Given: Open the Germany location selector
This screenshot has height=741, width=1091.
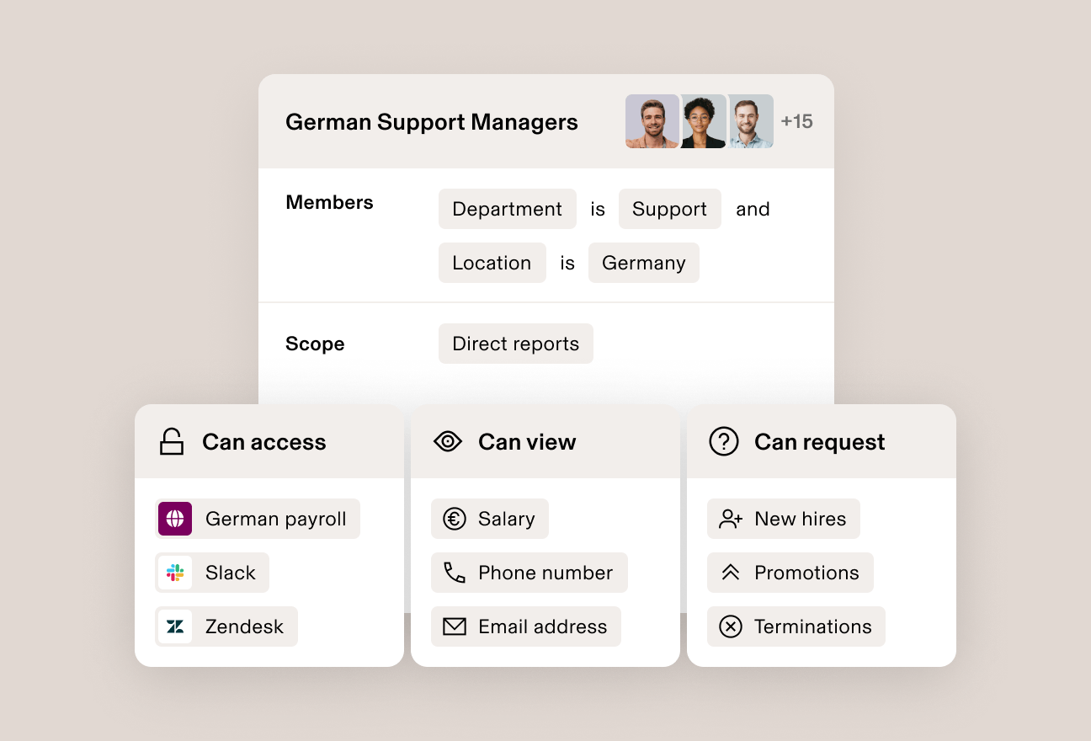Looking at the screenshot, I should point(643,263).
